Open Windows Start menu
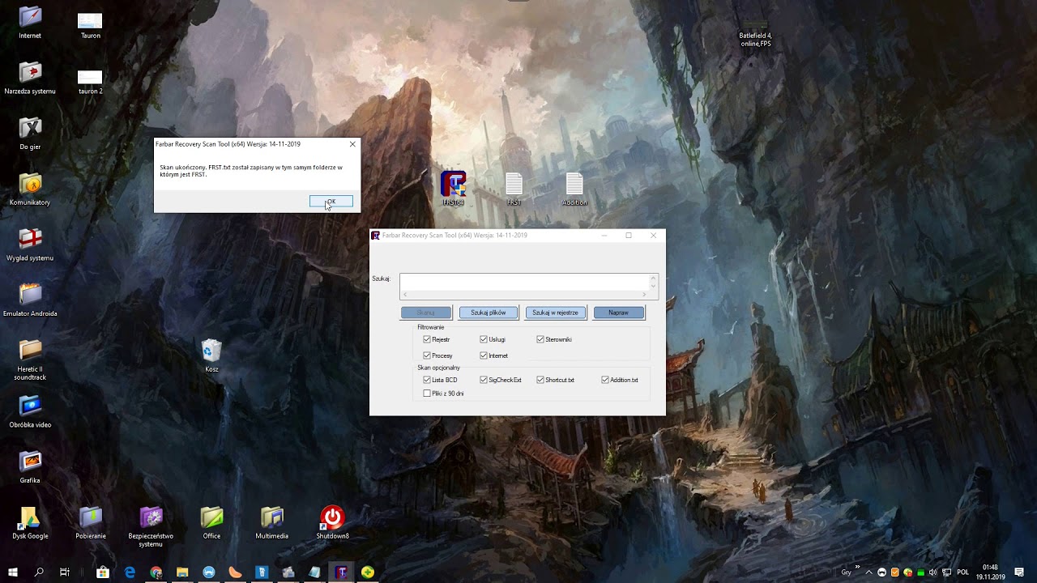Image resolution: width=1037 pixels, height=583 pixels. (x=13, y=572)
